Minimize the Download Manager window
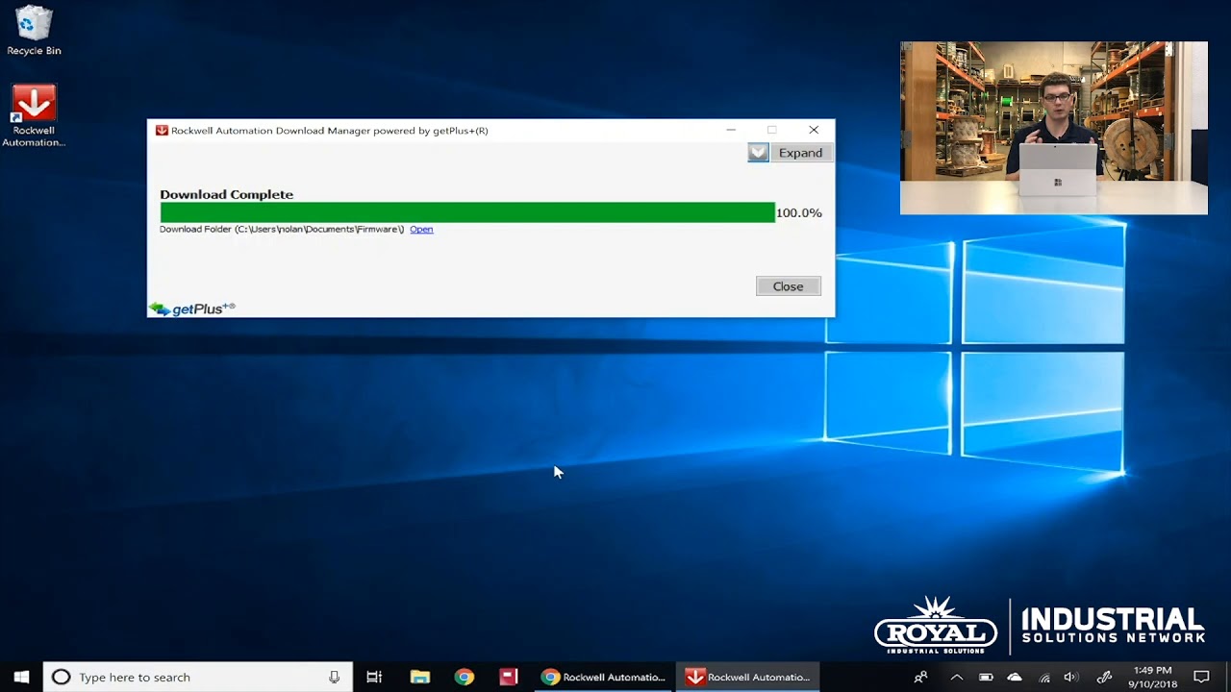1231x692 pixels. [731, 130]
